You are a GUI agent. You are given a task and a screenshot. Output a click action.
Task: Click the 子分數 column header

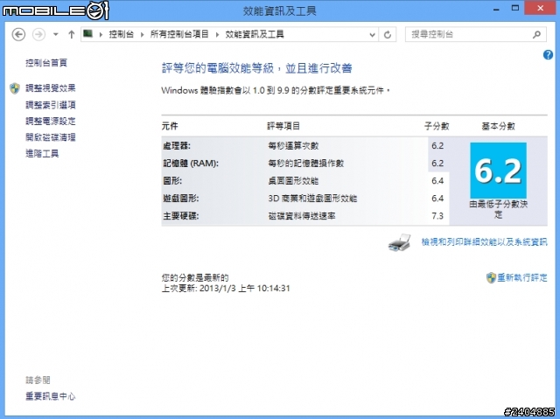click(437, 126)
